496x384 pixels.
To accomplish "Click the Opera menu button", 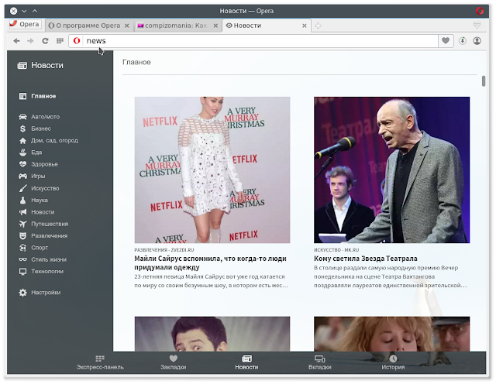I will tap(25, 24).
